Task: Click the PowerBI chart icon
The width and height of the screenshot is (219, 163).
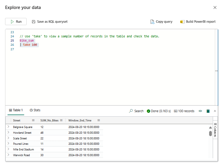Action: click(x=182, y=22)
